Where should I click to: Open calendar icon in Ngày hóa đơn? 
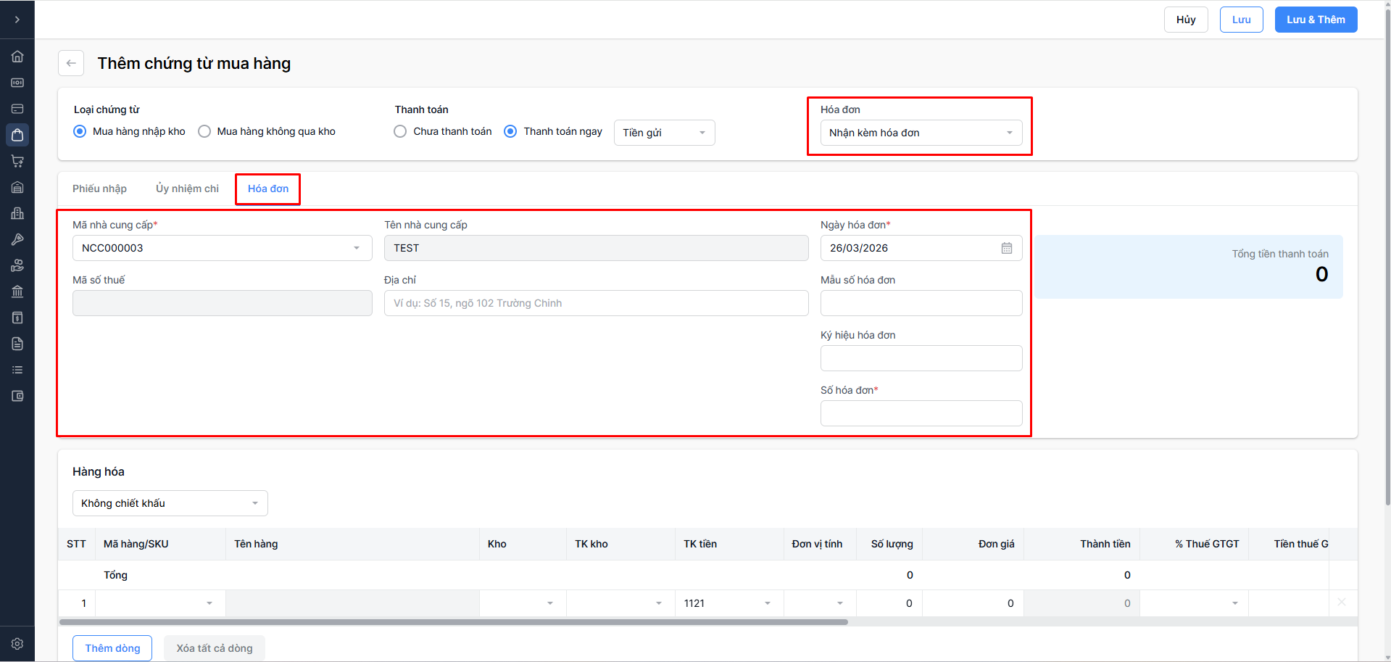1007,248
